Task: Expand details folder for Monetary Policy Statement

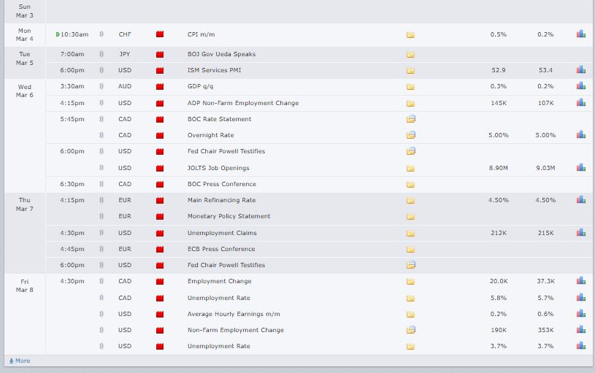Action: coord(410,216)
